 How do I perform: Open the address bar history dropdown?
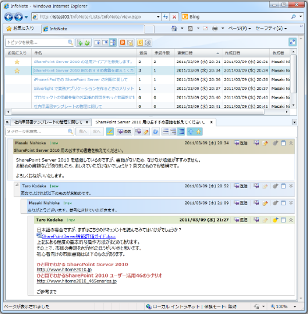(x=158, y=17)
